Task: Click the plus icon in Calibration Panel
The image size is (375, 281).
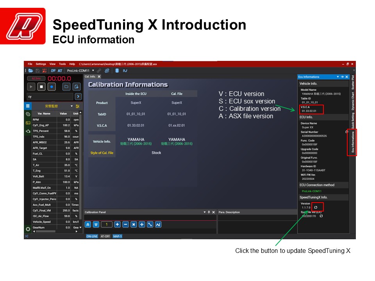Action: pos(117,224)
